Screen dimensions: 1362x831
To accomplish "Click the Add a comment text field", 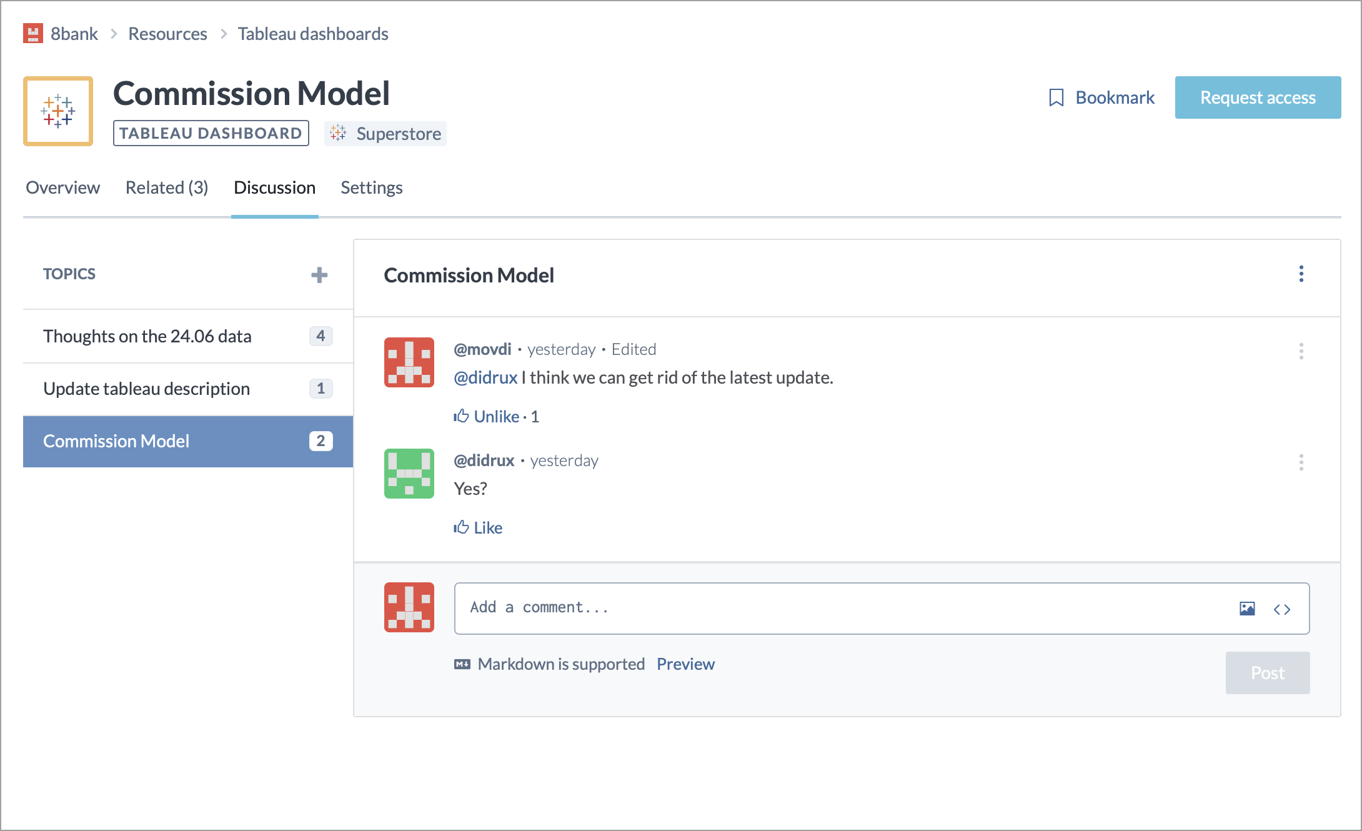I will coord(843,608).
